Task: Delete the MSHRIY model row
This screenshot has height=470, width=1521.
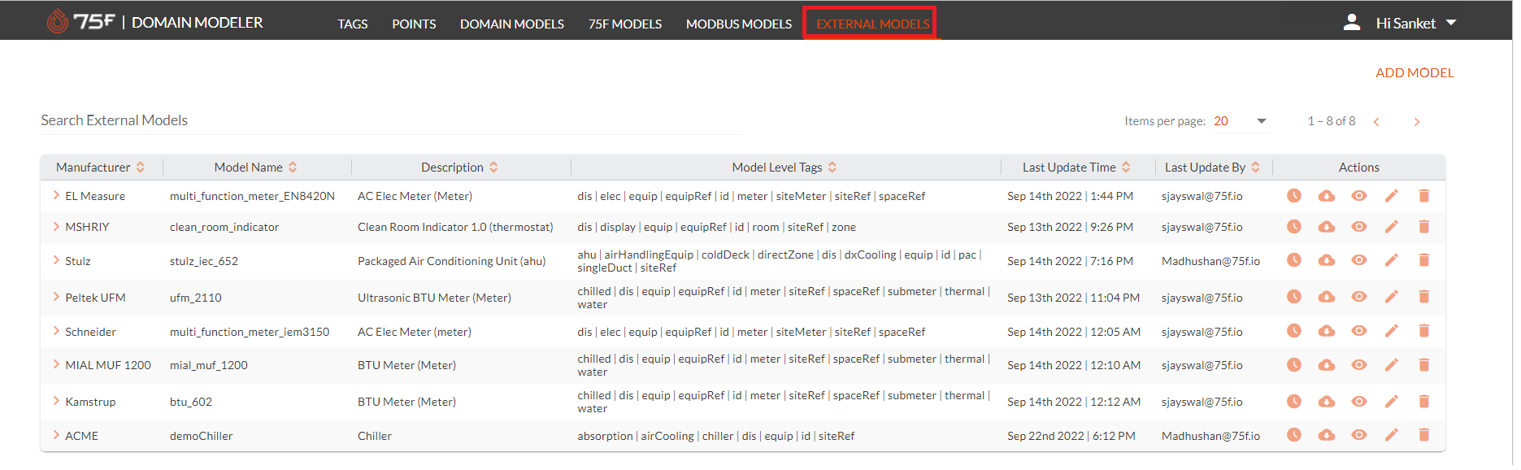Action: (1424, 227)
